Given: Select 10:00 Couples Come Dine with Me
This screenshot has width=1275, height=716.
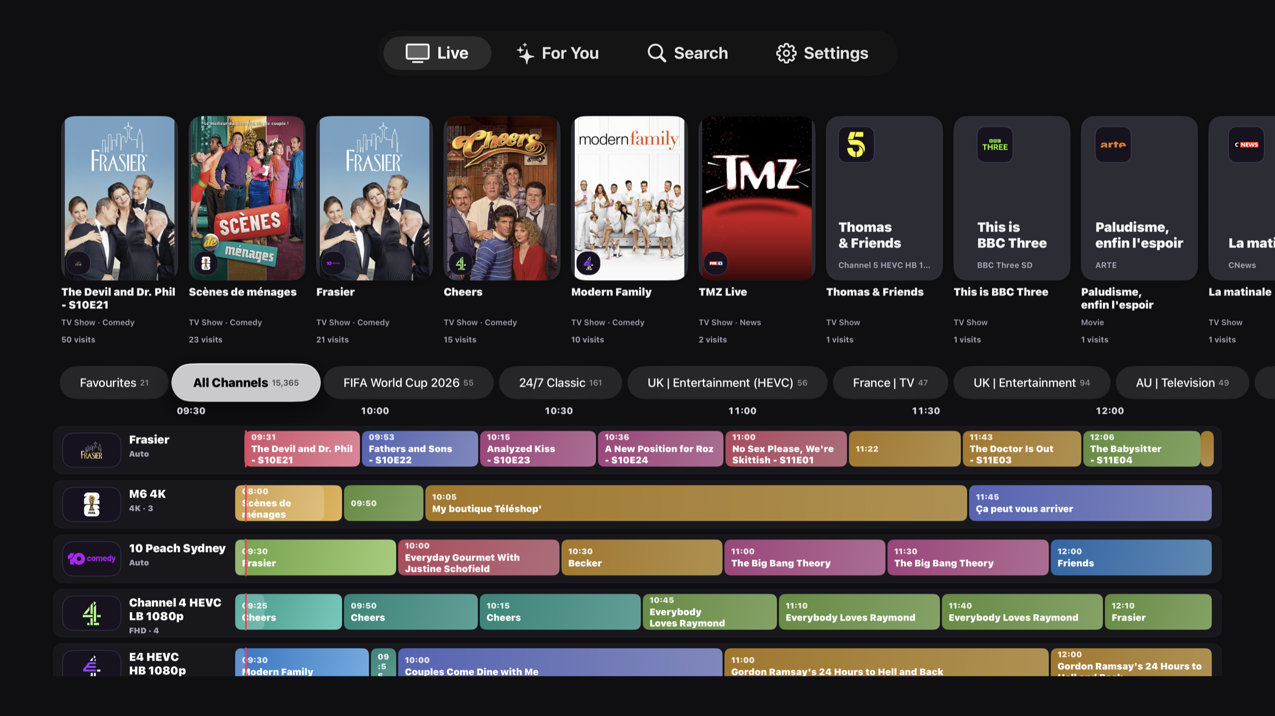Looking at the screenshot, I should point(560,663).
